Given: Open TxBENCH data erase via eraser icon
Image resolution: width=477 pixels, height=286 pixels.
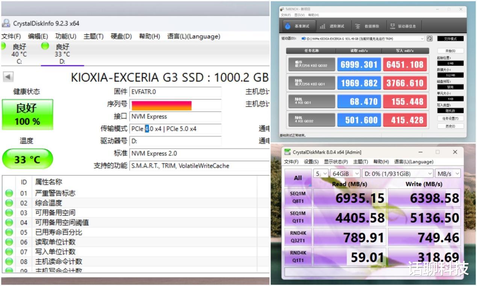Looking at the screenshot, I should click(x=357, y=26).
